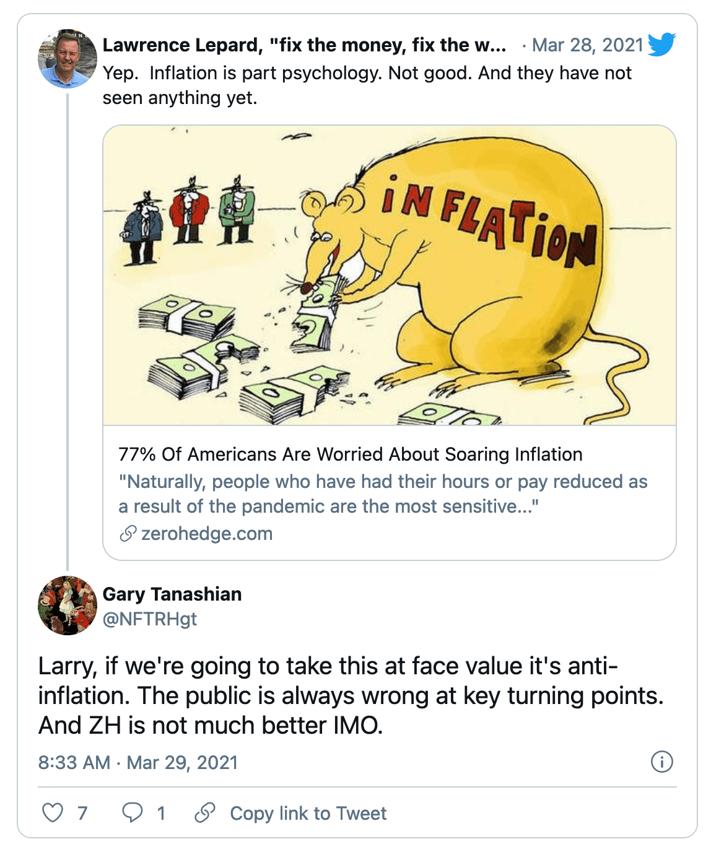711x852 pixels.
Task: Open the 77% Of Americans article headline
Action: pos(351,454)
